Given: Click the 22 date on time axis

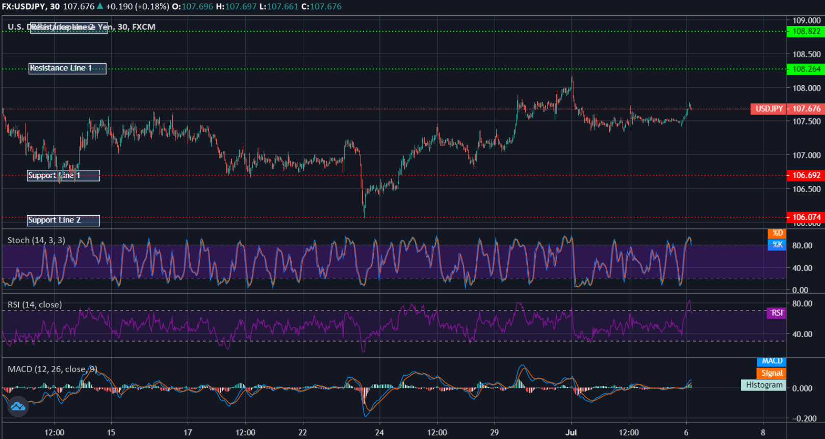Looking at the screenshot, I should tap(302, 432).
